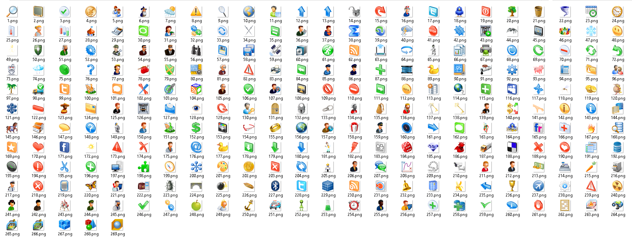
Task: Open the anchor icon 250.png
Action: pyautogui.click(x=249, y=206)
